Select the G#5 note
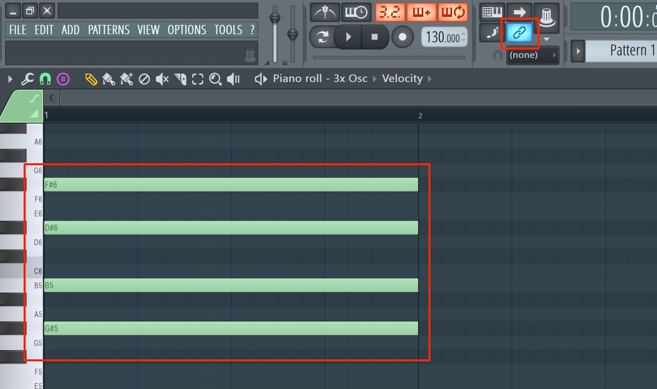This screenshot has height=389, width=657. click(231, 328)
